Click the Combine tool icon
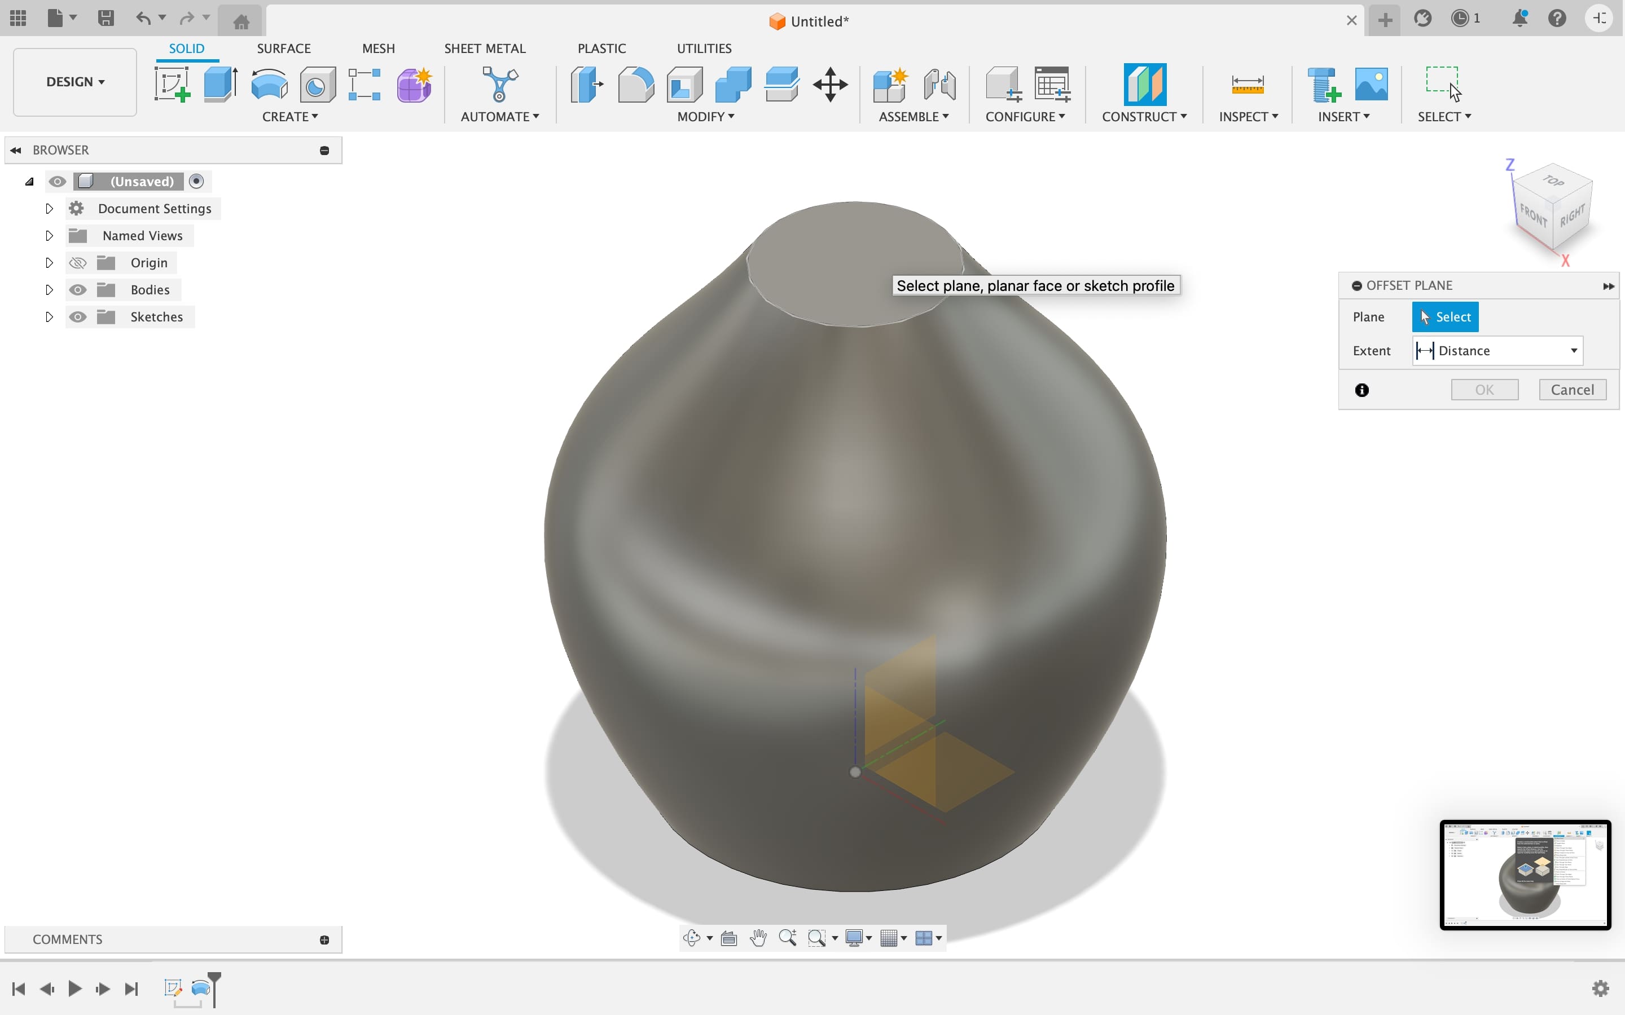This screenshot has height=1015, width=1625. click(x=734, y=85)
